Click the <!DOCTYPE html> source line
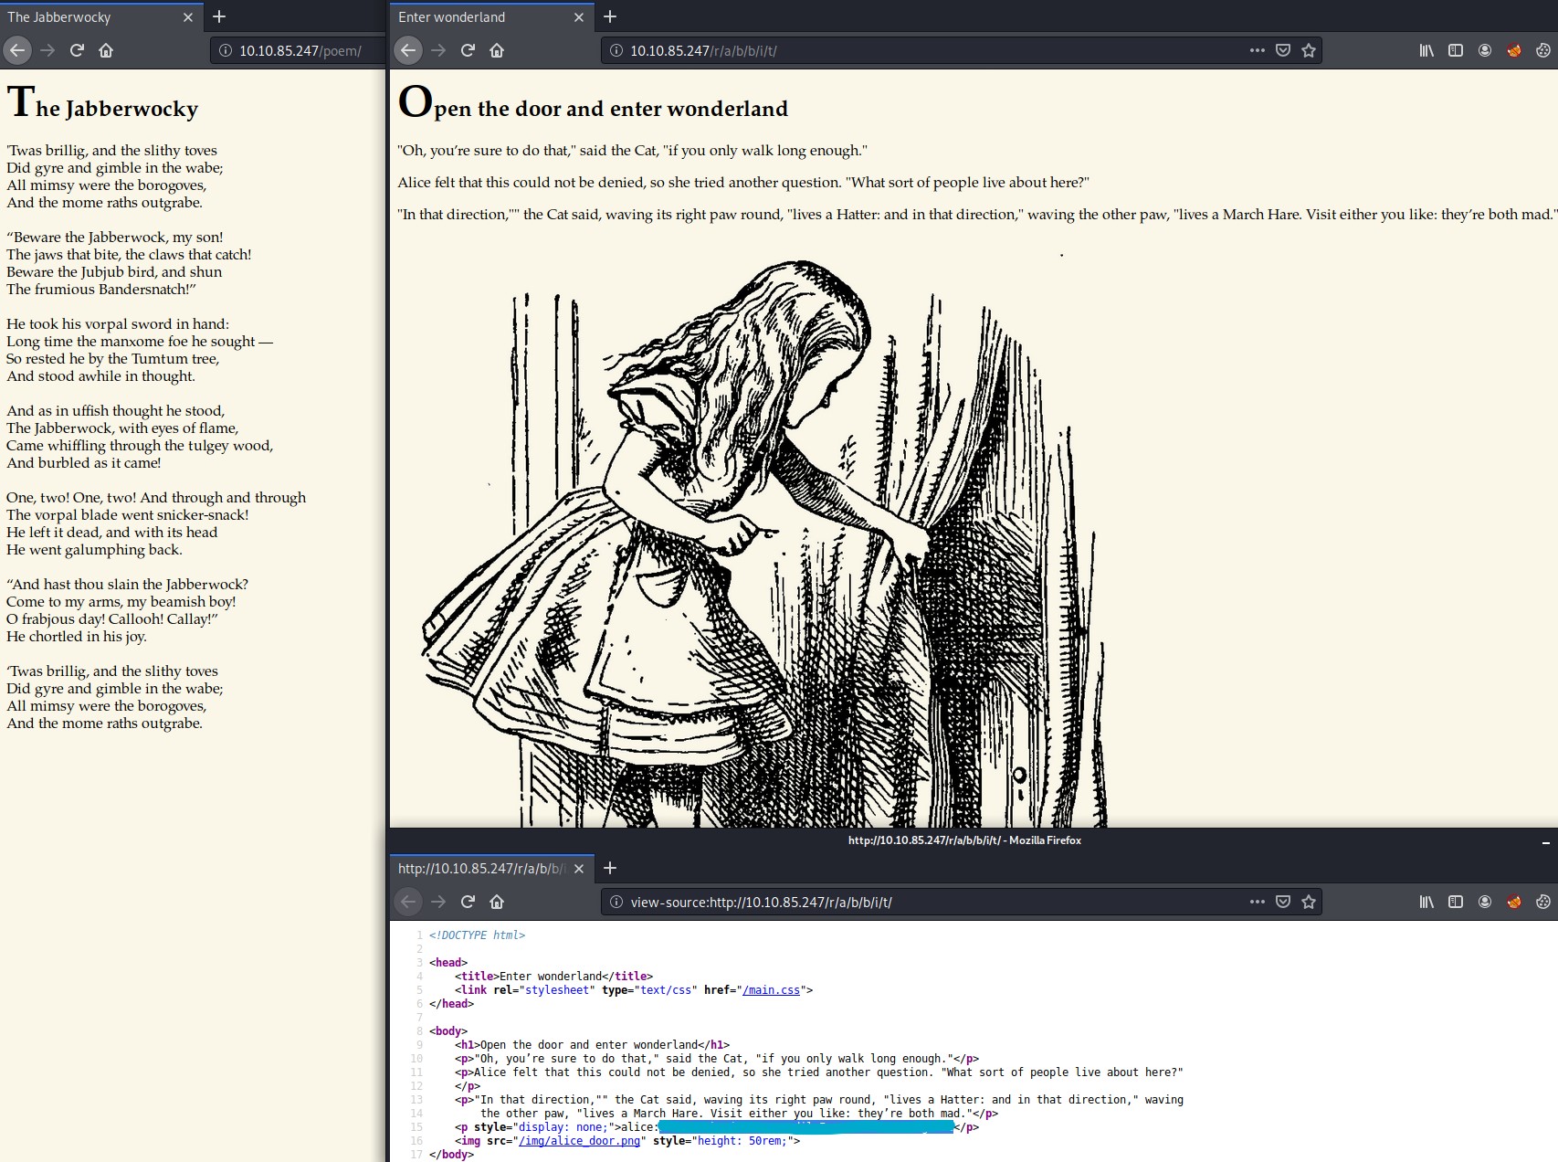 coord(477,935)
